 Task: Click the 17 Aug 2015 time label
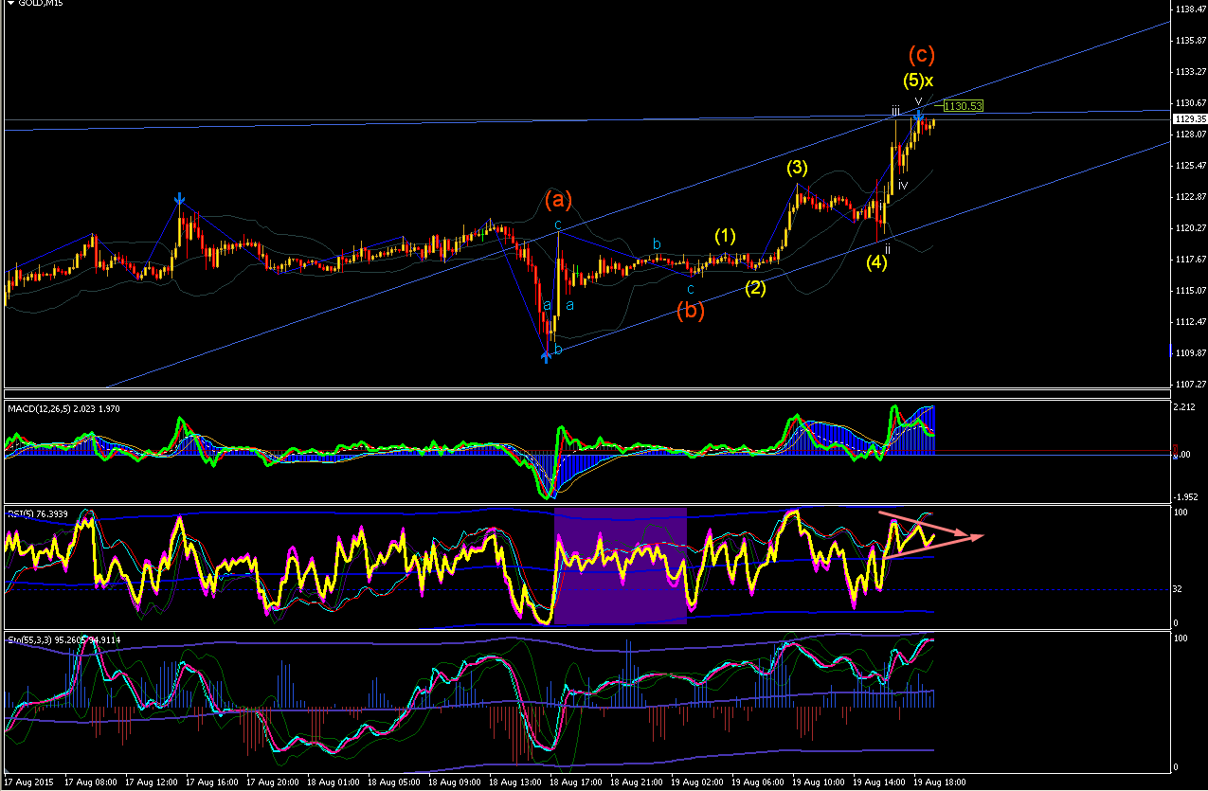pyautogui.click(x=27, y=782)
